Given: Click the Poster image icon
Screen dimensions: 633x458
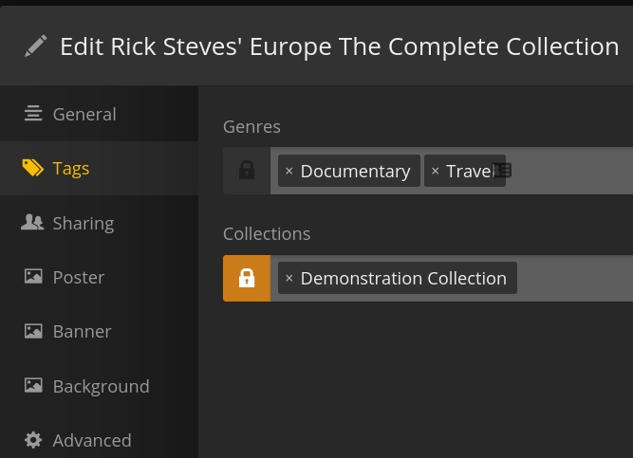Looking at the screenshot, I should coord(33,277).
